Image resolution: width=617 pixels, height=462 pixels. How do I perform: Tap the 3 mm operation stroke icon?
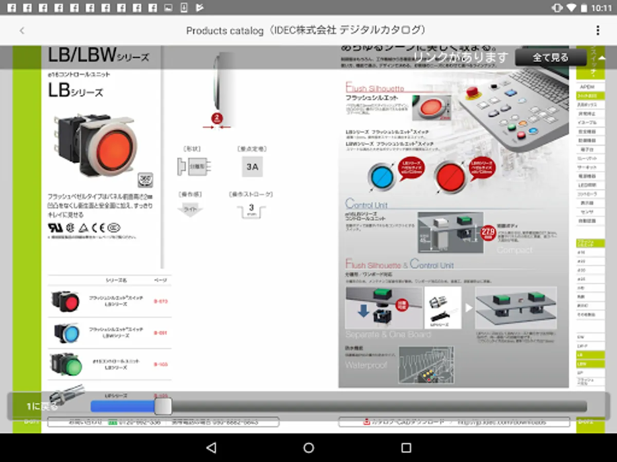251,210
